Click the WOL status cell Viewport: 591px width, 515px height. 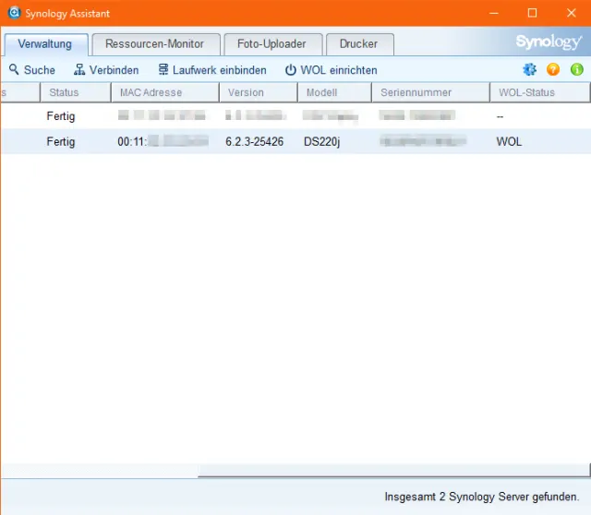[x=509, y=141]
